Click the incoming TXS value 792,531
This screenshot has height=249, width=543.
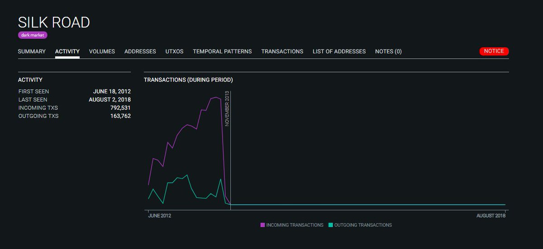click(120, 108)
